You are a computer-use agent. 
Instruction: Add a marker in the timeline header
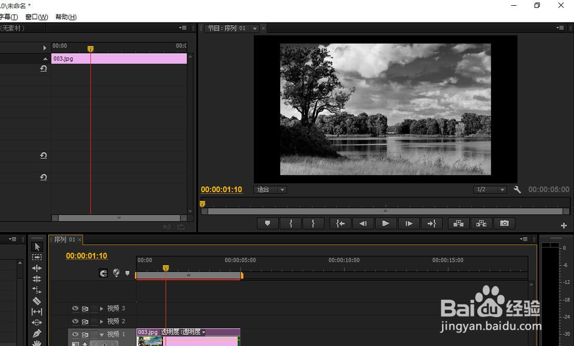click(127, 273)
